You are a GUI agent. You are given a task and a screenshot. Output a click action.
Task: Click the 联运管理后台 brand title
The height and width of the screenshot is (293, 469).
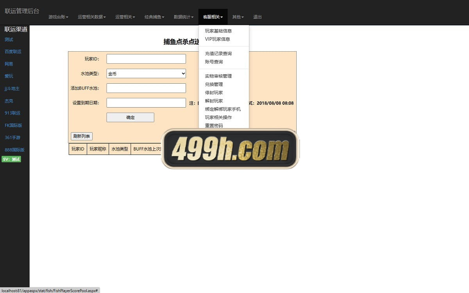tap(22, 11)
